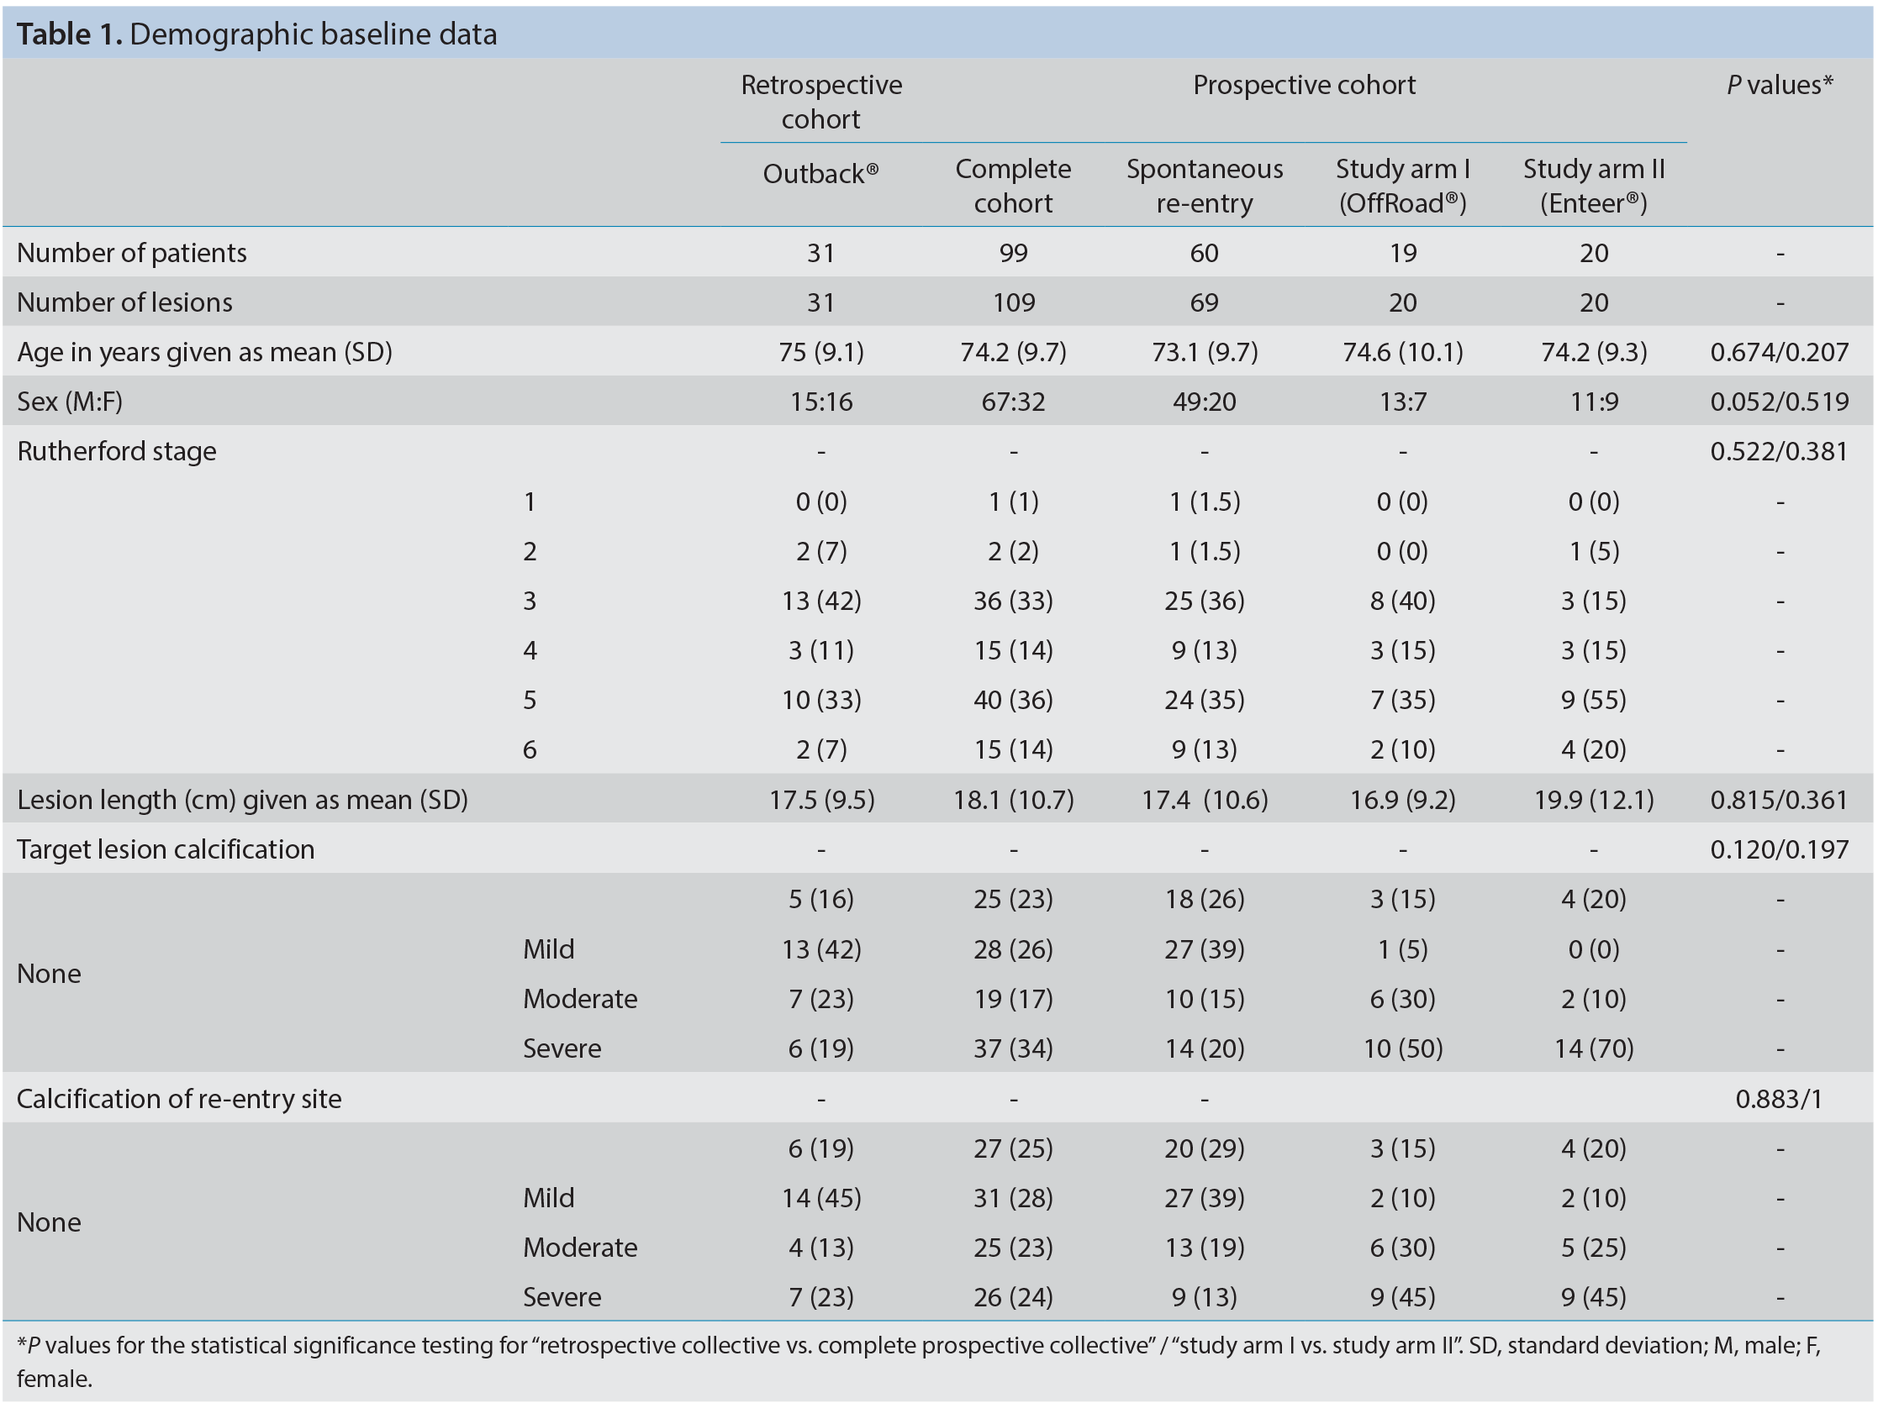Viewport: 1878px width, 1403px height.
Task: Click the study arm II value '9 (55)'
Action: point(1594,700)
